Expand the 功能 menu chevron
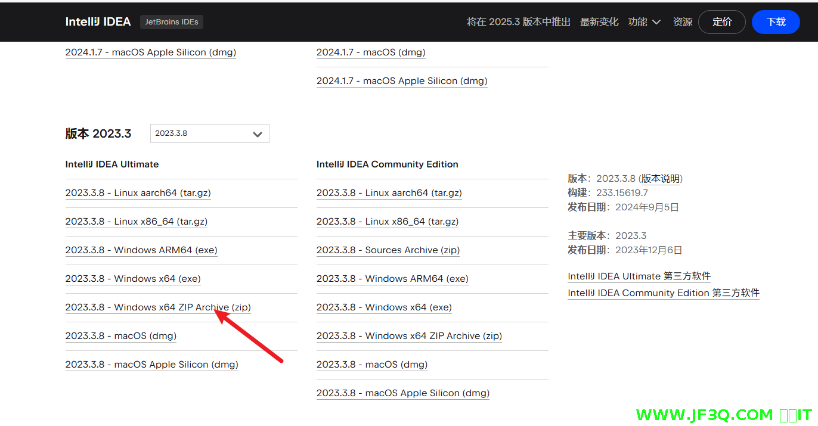Viewport: 818px width, 426px height. pos(656,22)
